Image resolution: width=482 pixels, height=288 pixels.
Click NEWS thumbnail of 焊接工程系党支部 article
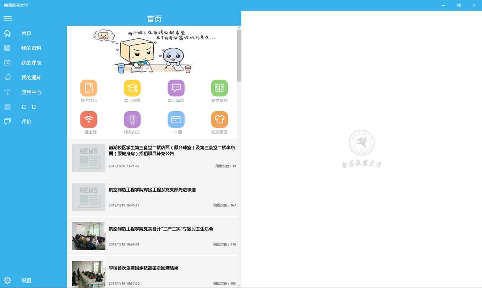[x=89, y=197]
